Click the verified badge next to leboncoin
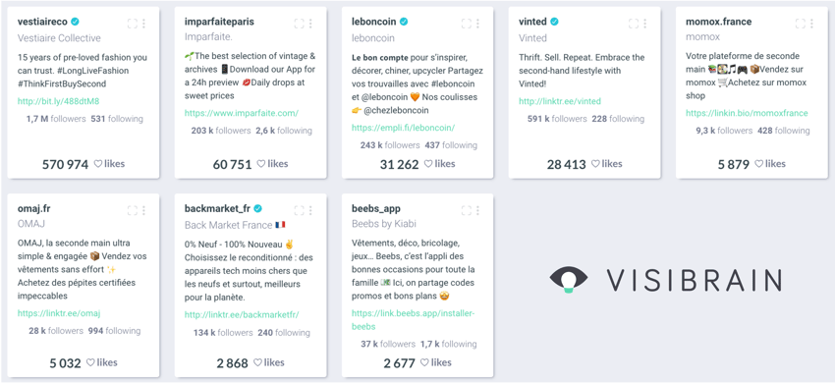Viewport: 835px width, 383px height. tap(404, 22)
